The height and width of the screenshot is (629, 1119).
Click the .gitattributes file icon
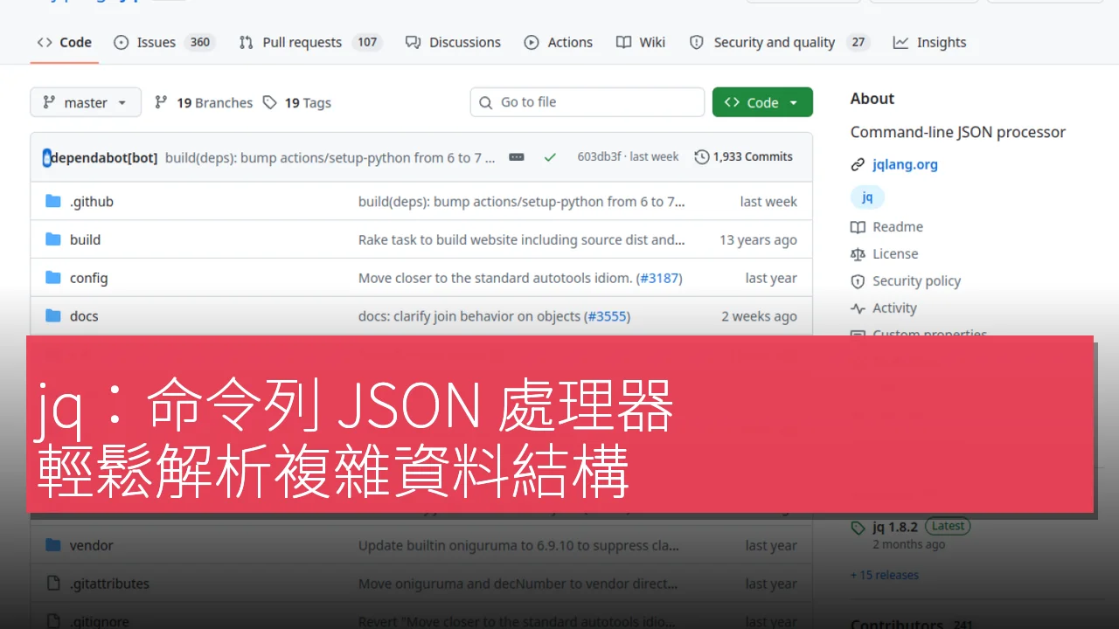(53, 584)
